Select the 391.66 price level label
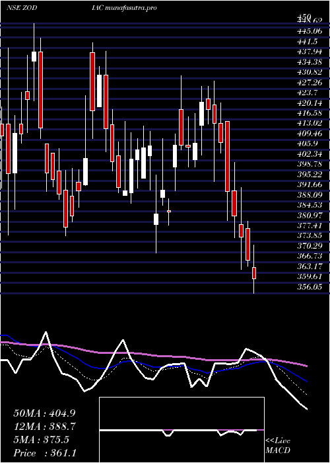This screenshot has width=330, height=463. click(309, 185)
